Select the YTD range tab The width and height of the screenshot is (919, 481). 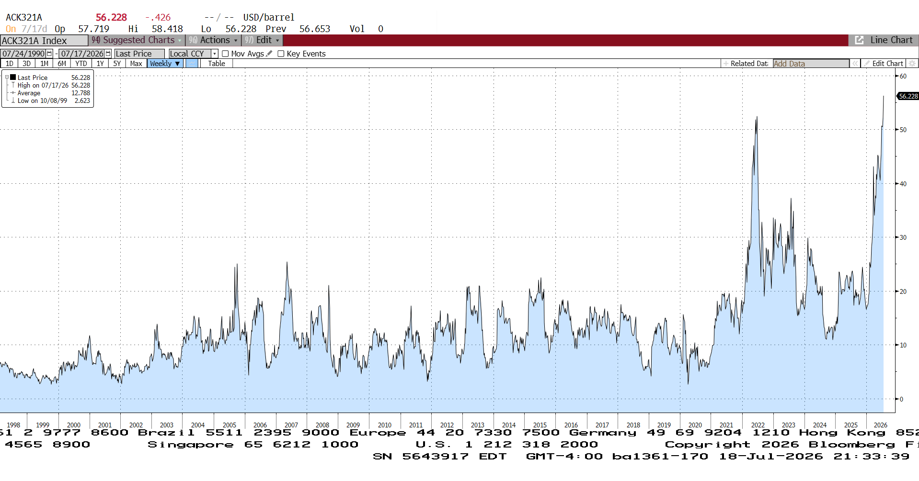81,63
